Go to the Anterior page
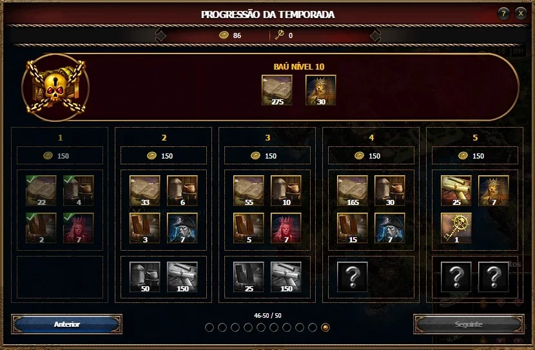Image resolution: width=535 pixels, height=350 pixels. [67, 324]
